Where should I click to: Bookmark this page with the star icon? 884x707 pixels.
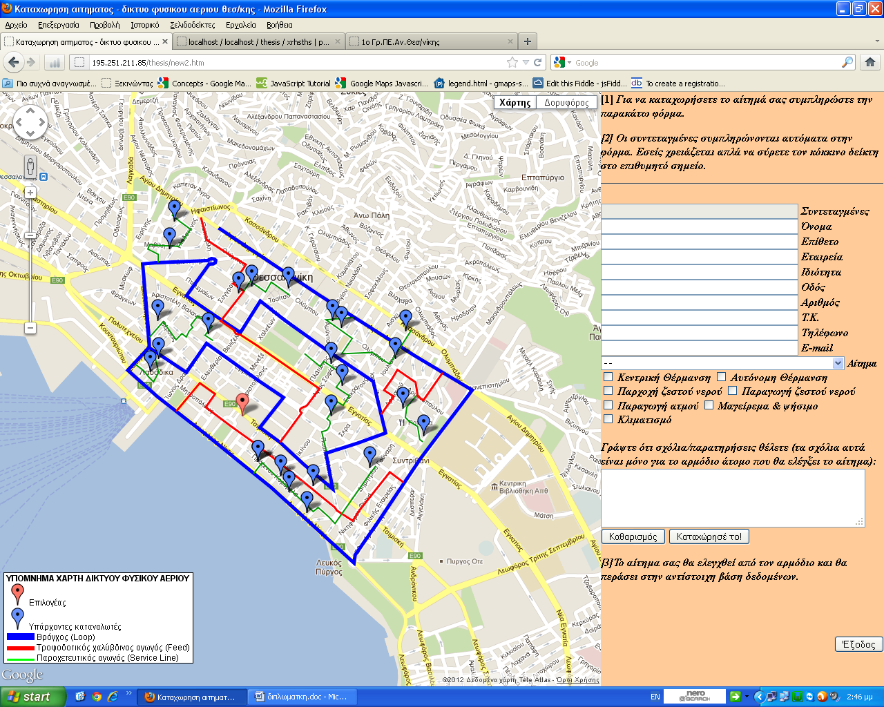tap(512, 62)
